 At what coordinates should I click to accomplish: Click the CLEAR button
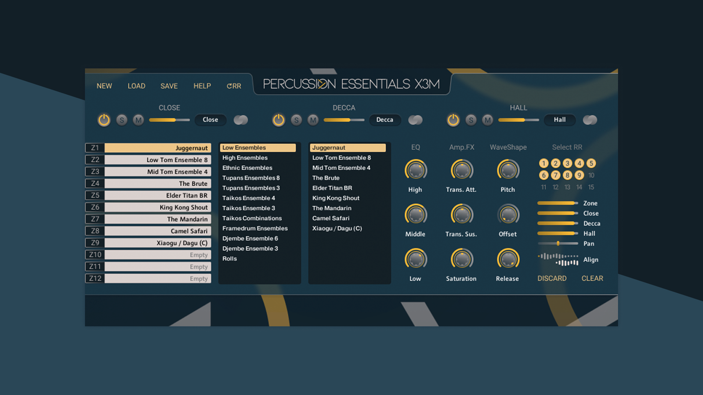coord(592,278)
